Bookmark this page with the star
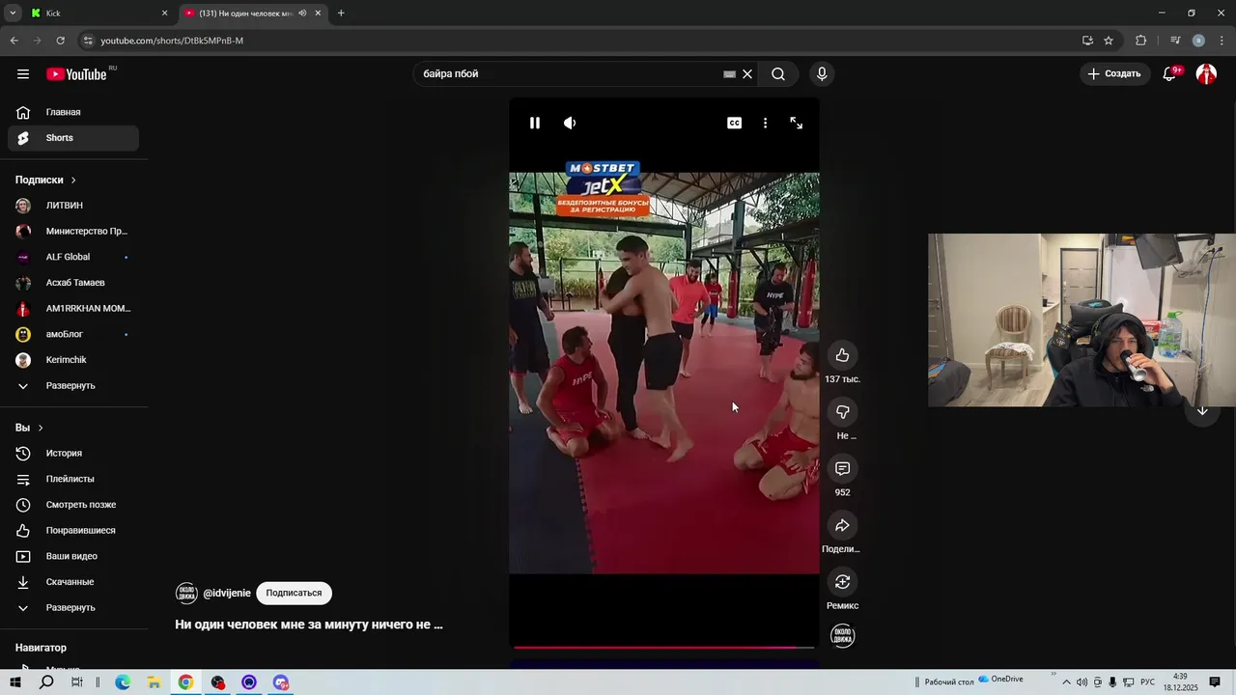The height and width of the screenshot is (695, 1236). 1109,41
